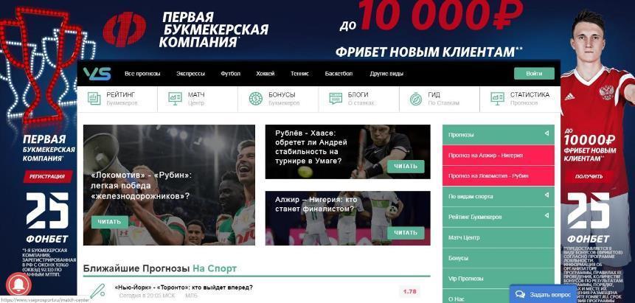The height and width of the screenshot is (303, 635).
Task: Click the baseball bat icon near Нью-Йорк forecast
Action: point(97,291)
